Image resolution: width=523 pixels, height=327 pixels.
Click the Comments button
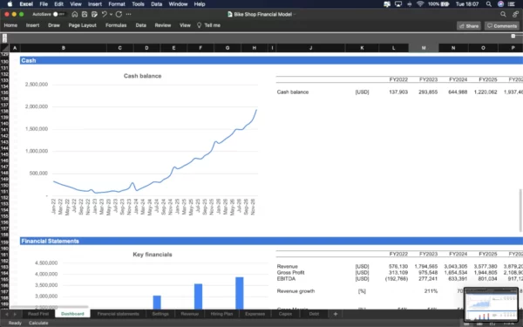(x=502, y=26)
